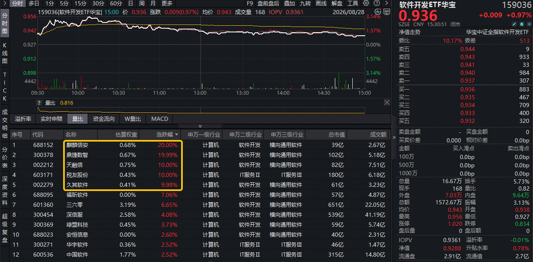Switch to 实时申赎 indicator tab
This screenshot has height=262, width=533.
pyautogui.click(x=52, y=119)
